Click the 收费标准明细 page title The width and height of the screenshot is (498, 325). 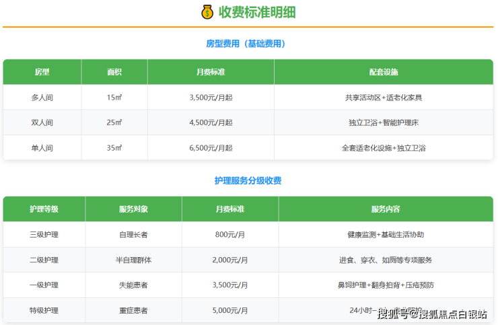(256, 12)
